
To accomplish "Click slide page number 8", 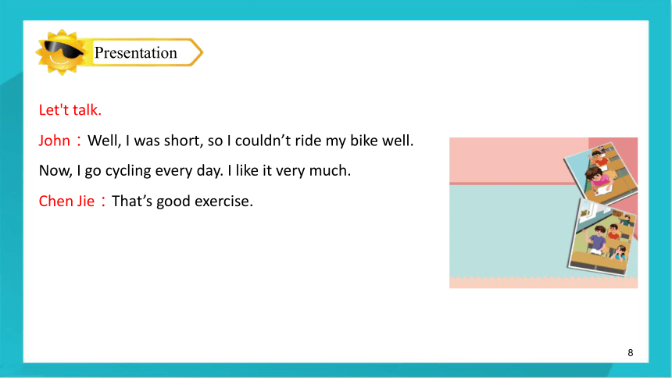I will 631,353.
